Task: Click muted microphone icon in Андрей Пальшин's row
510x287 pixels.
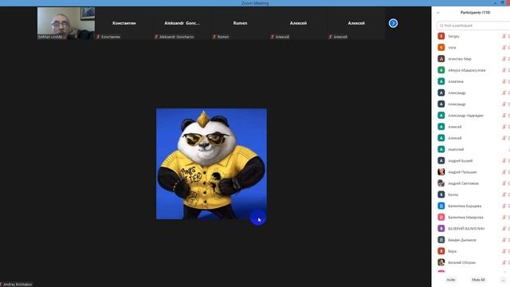Action: tap(504, 172)
